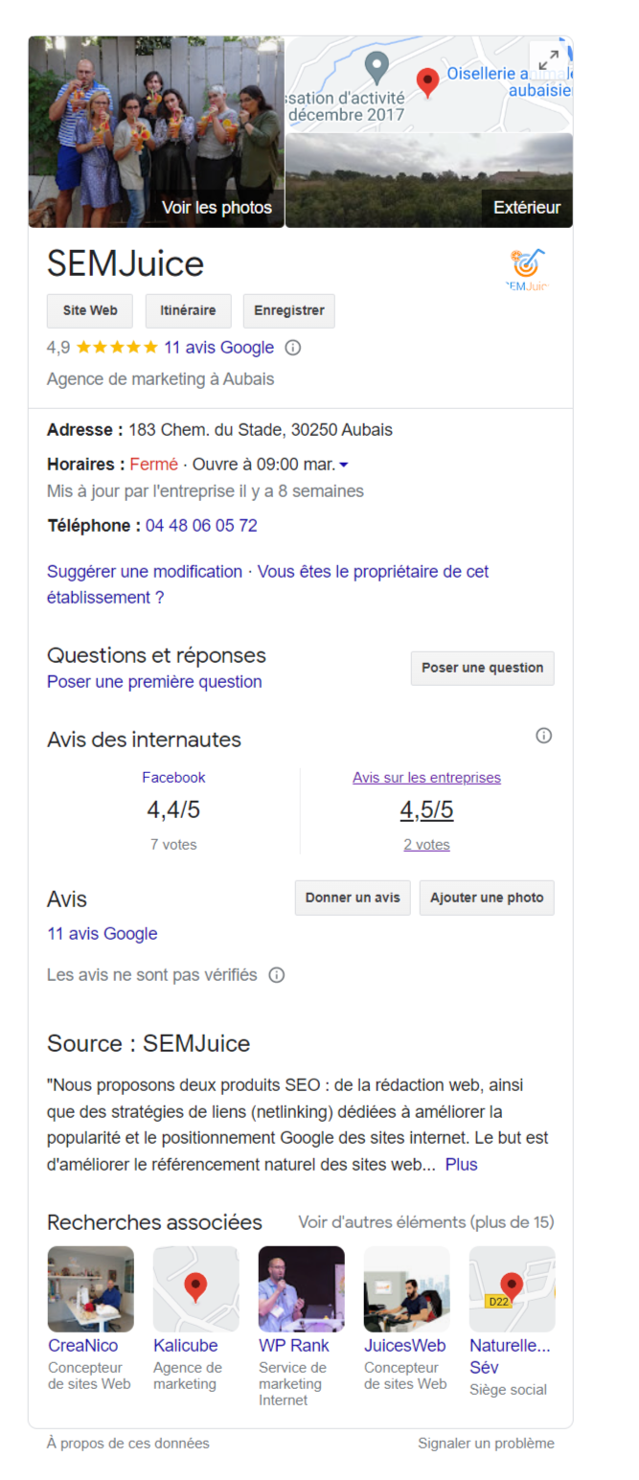639x1480 pixels.
Task: Click Donner un avis button
Action: [353, 898]
